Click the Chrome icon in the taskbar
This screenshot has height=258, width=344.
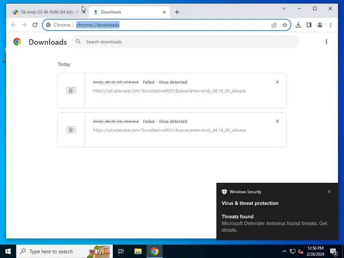[x=155, y=251]
